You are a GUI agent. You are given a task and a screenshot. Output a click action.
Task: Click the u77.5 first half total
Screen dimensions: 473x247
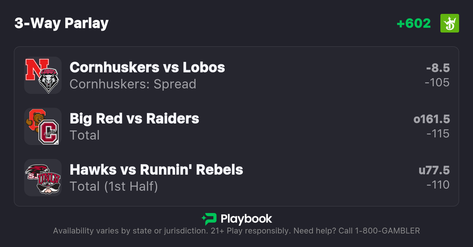point(434,170)
